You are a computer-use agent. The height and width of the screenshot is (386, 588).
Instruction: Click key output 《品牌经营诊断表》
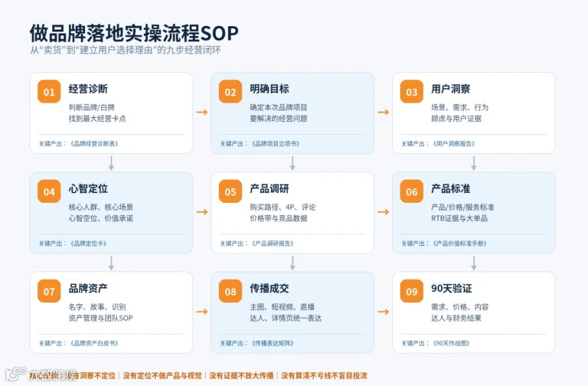(x=94, y=144)
